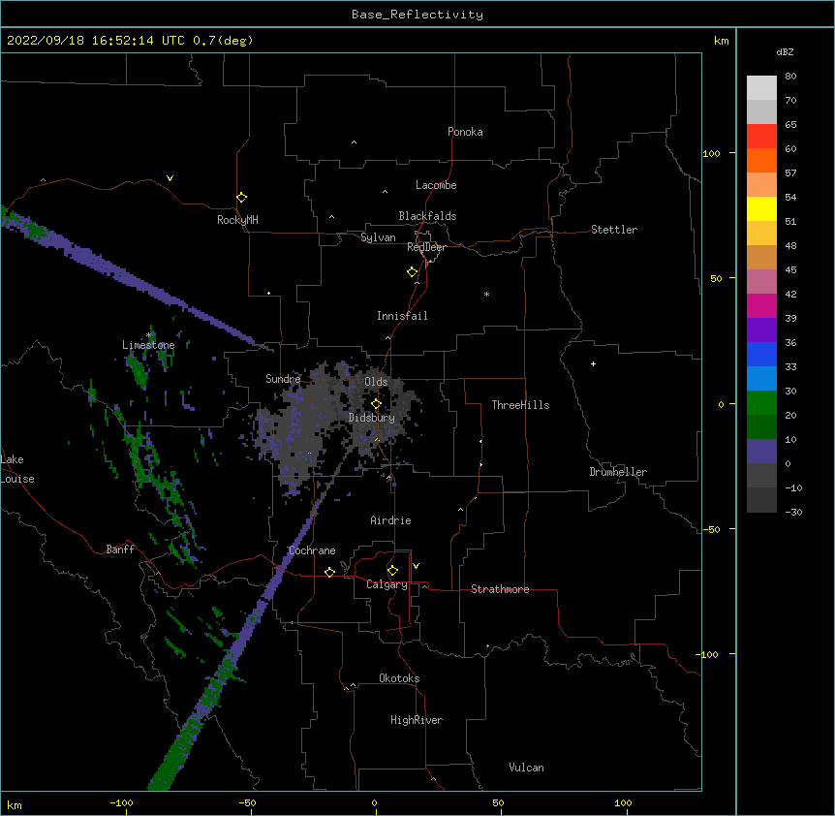Click the RedDeer city label
Screen dimensions: 835x816
(x=426, y=247)
